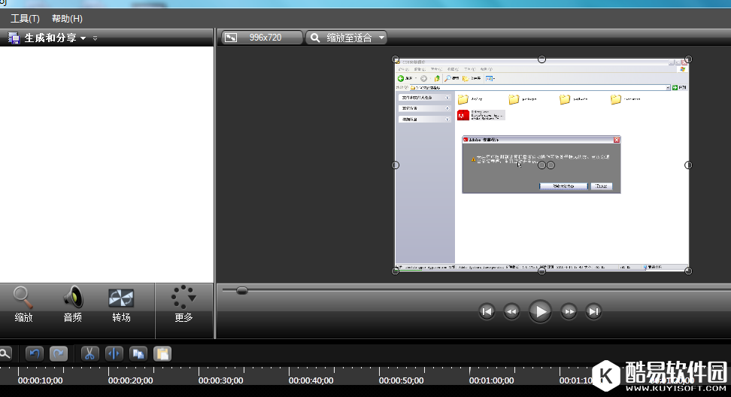Screen dimensions: 731x397
Task: Click the Split icon on the timeline toolbar
Action: 114,353
